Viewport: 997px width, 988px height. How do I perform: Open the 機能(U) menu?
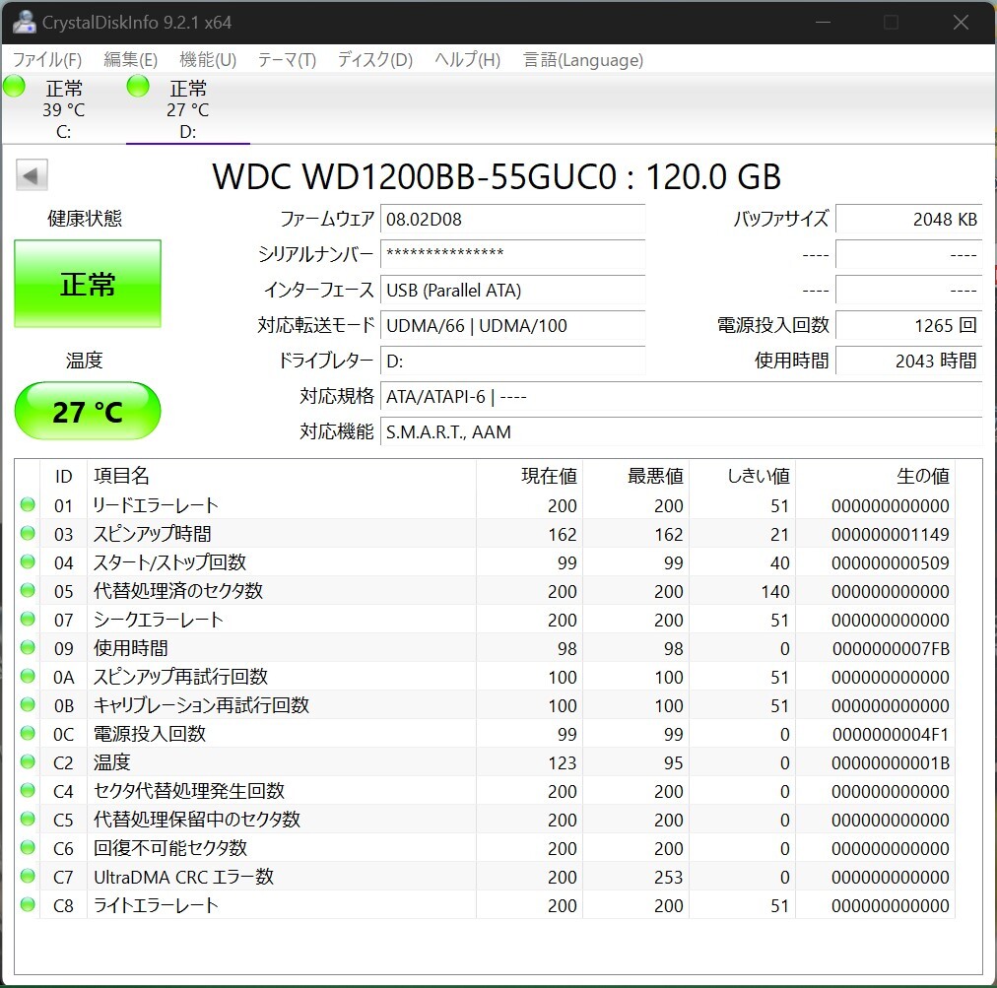(x=207, y=59)
